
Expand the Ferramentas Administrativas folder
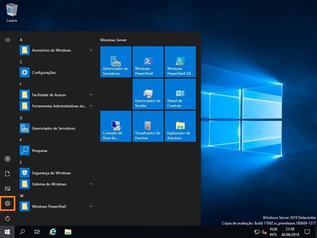tap(56, 106)
